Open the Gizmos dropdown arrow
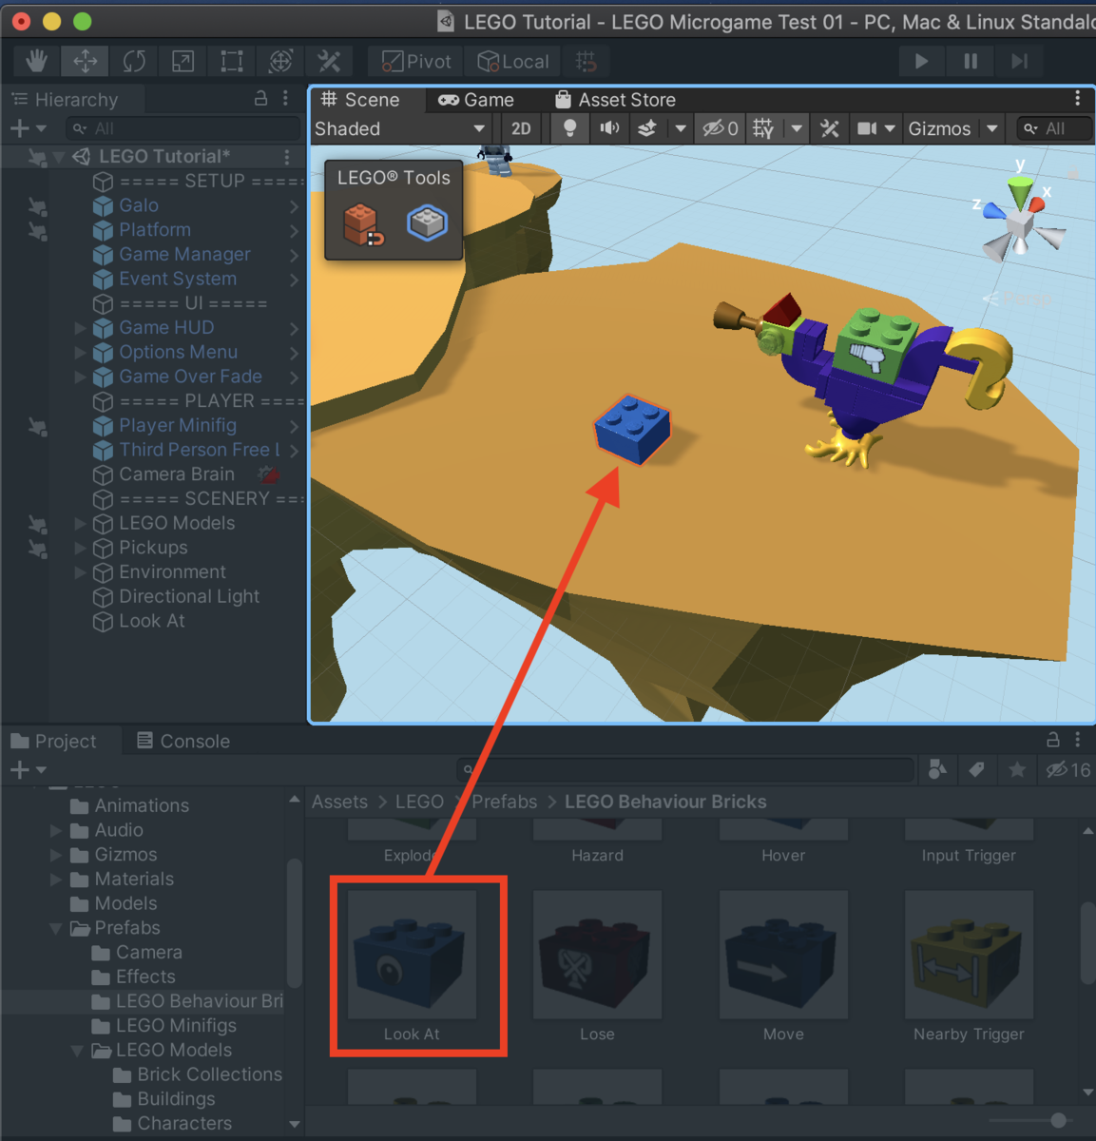 (x=991, y=128)
